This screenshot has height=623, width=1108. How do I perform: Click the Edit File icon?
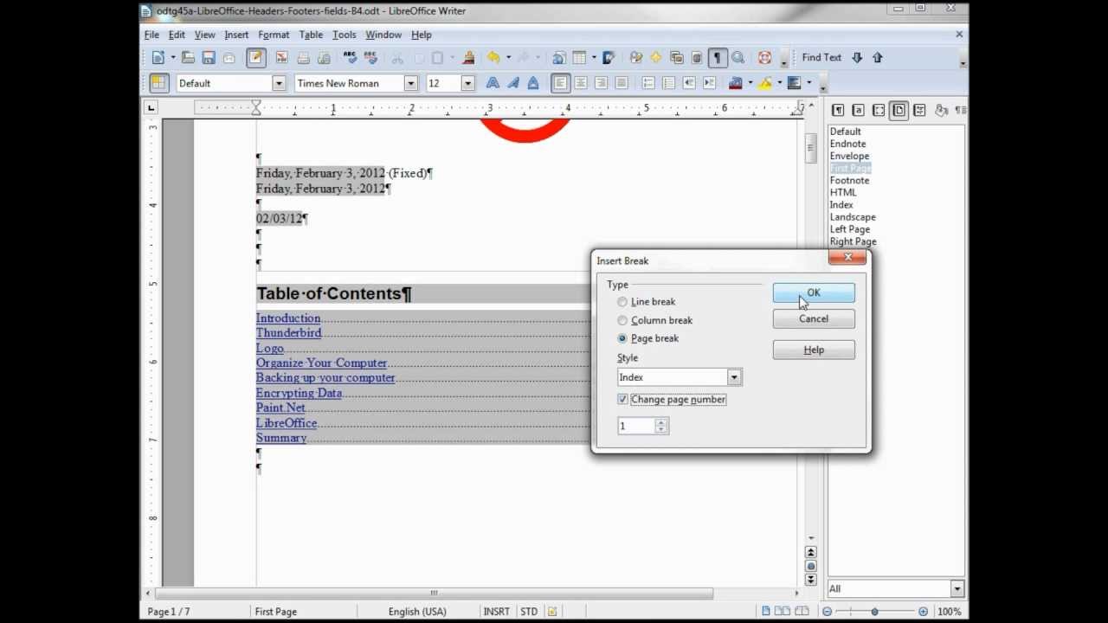pos(255,57)
